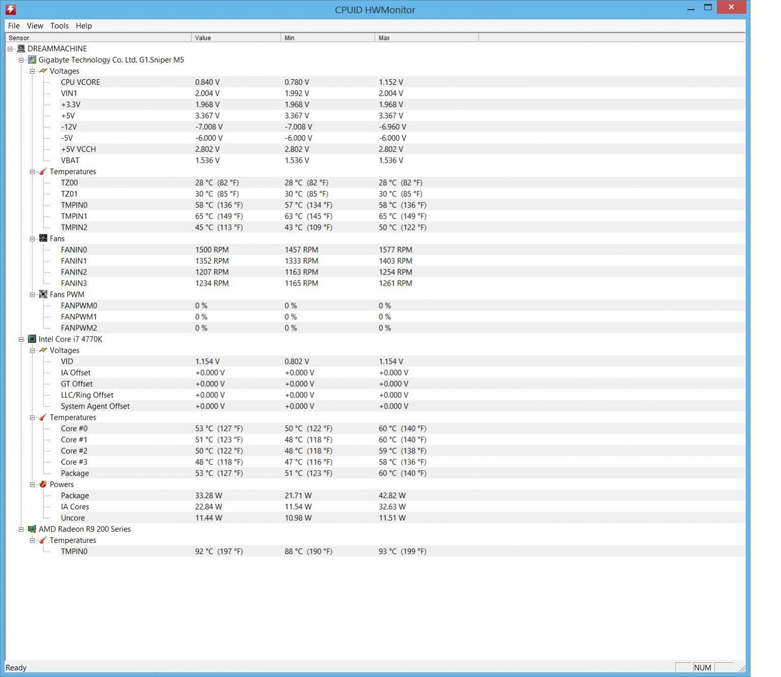
Task: Select the FANIN3 fan row
Action: 402,283
